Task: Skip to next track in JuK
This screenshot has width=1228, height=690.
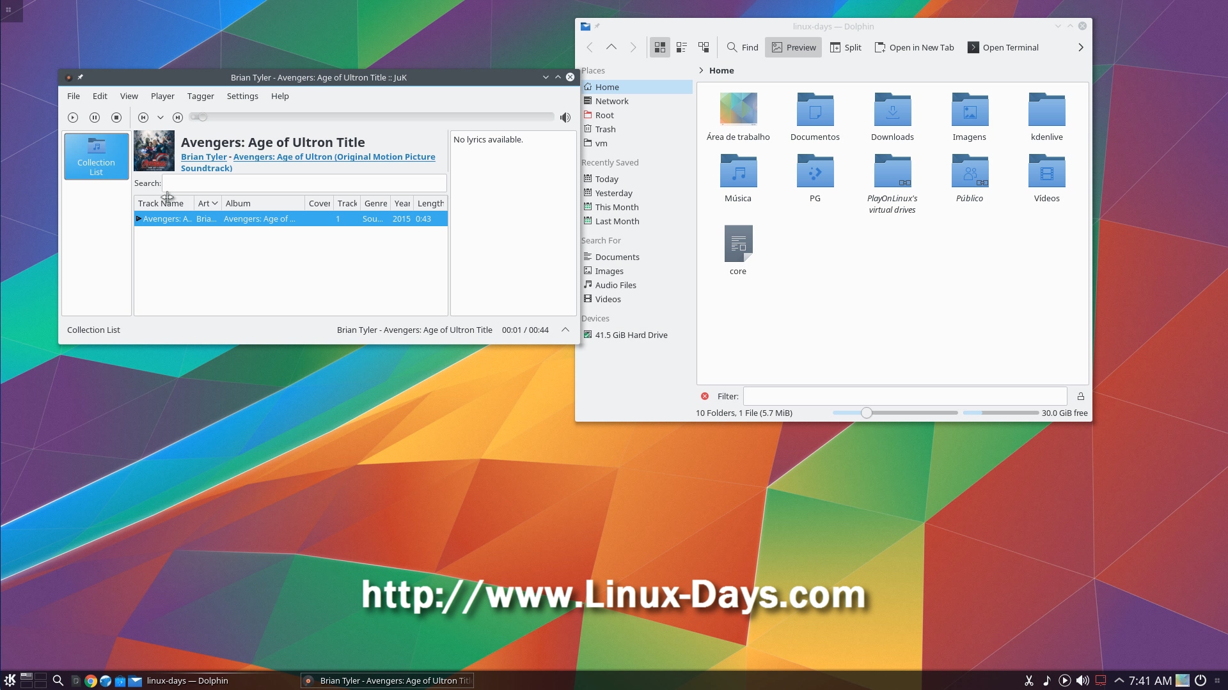Action: (178, 118)
